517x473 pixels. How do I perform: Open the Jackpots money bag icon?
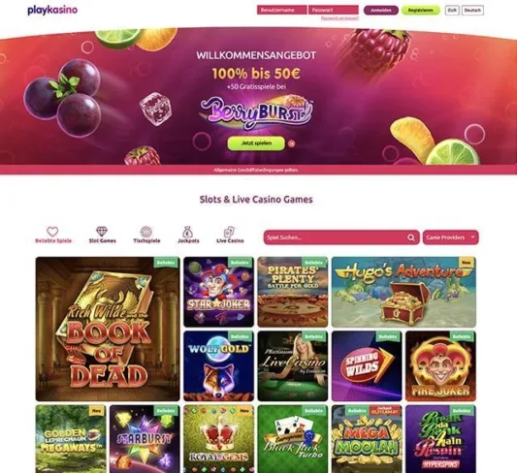pos(188,232)
